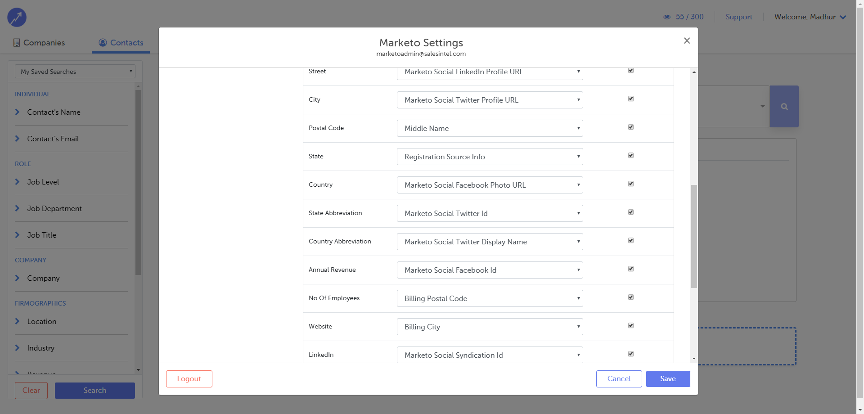Toggle the LinkedIn row checkbox
This screenshot has width=864, height=414.
(631, 354)
